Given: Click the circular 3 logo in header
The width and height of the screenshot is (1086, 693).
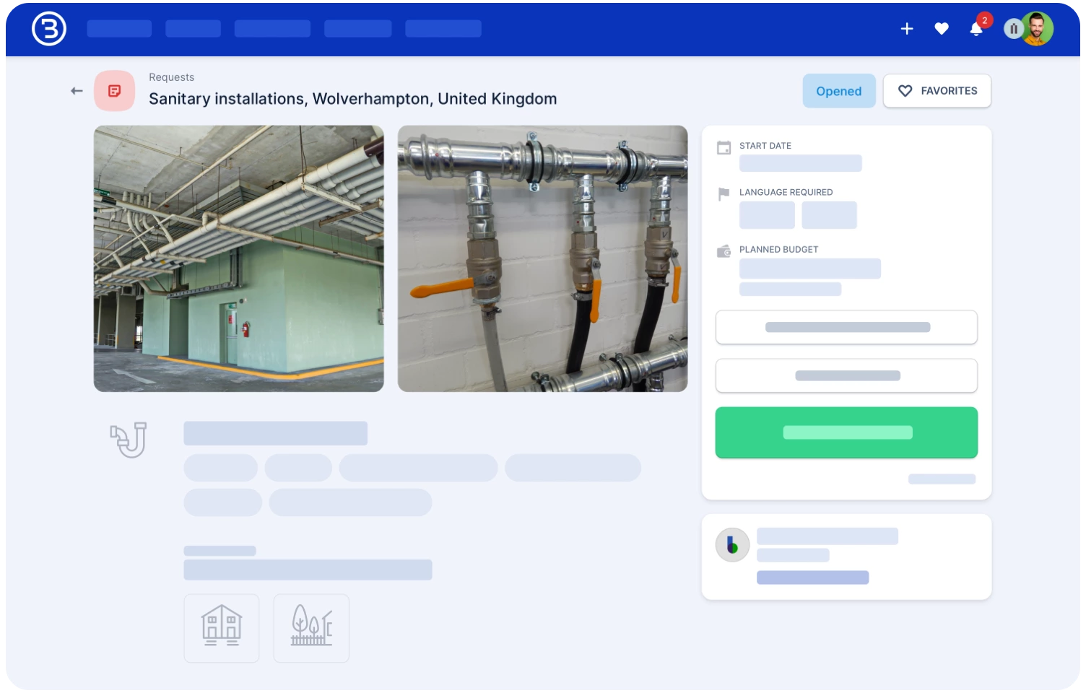Looking at the screenshot, I should 49,29.
